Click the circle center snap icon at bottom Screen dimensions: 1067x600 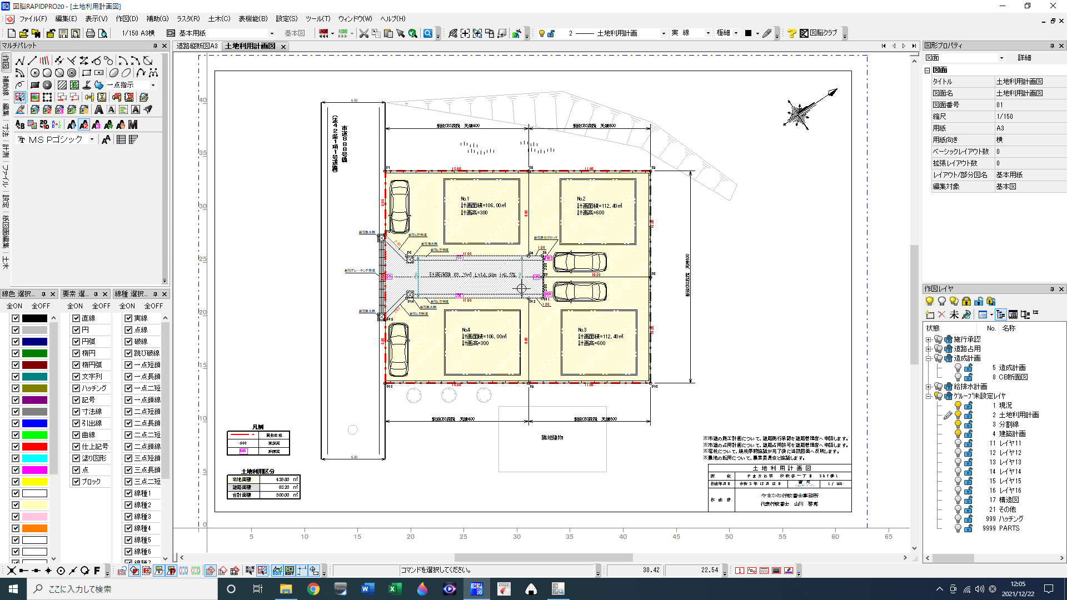point(61,571)
